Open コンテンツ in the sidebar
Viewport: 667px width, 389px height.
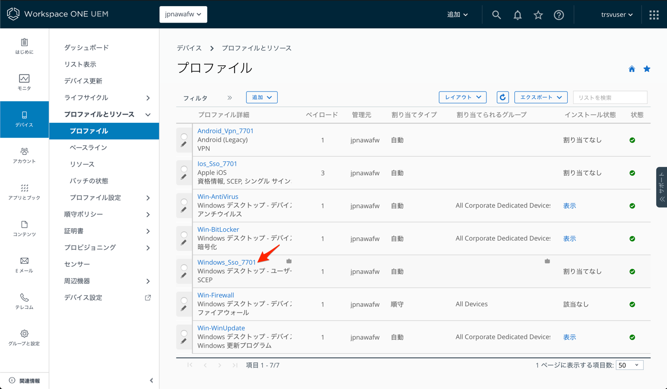[x=24, y=229]
